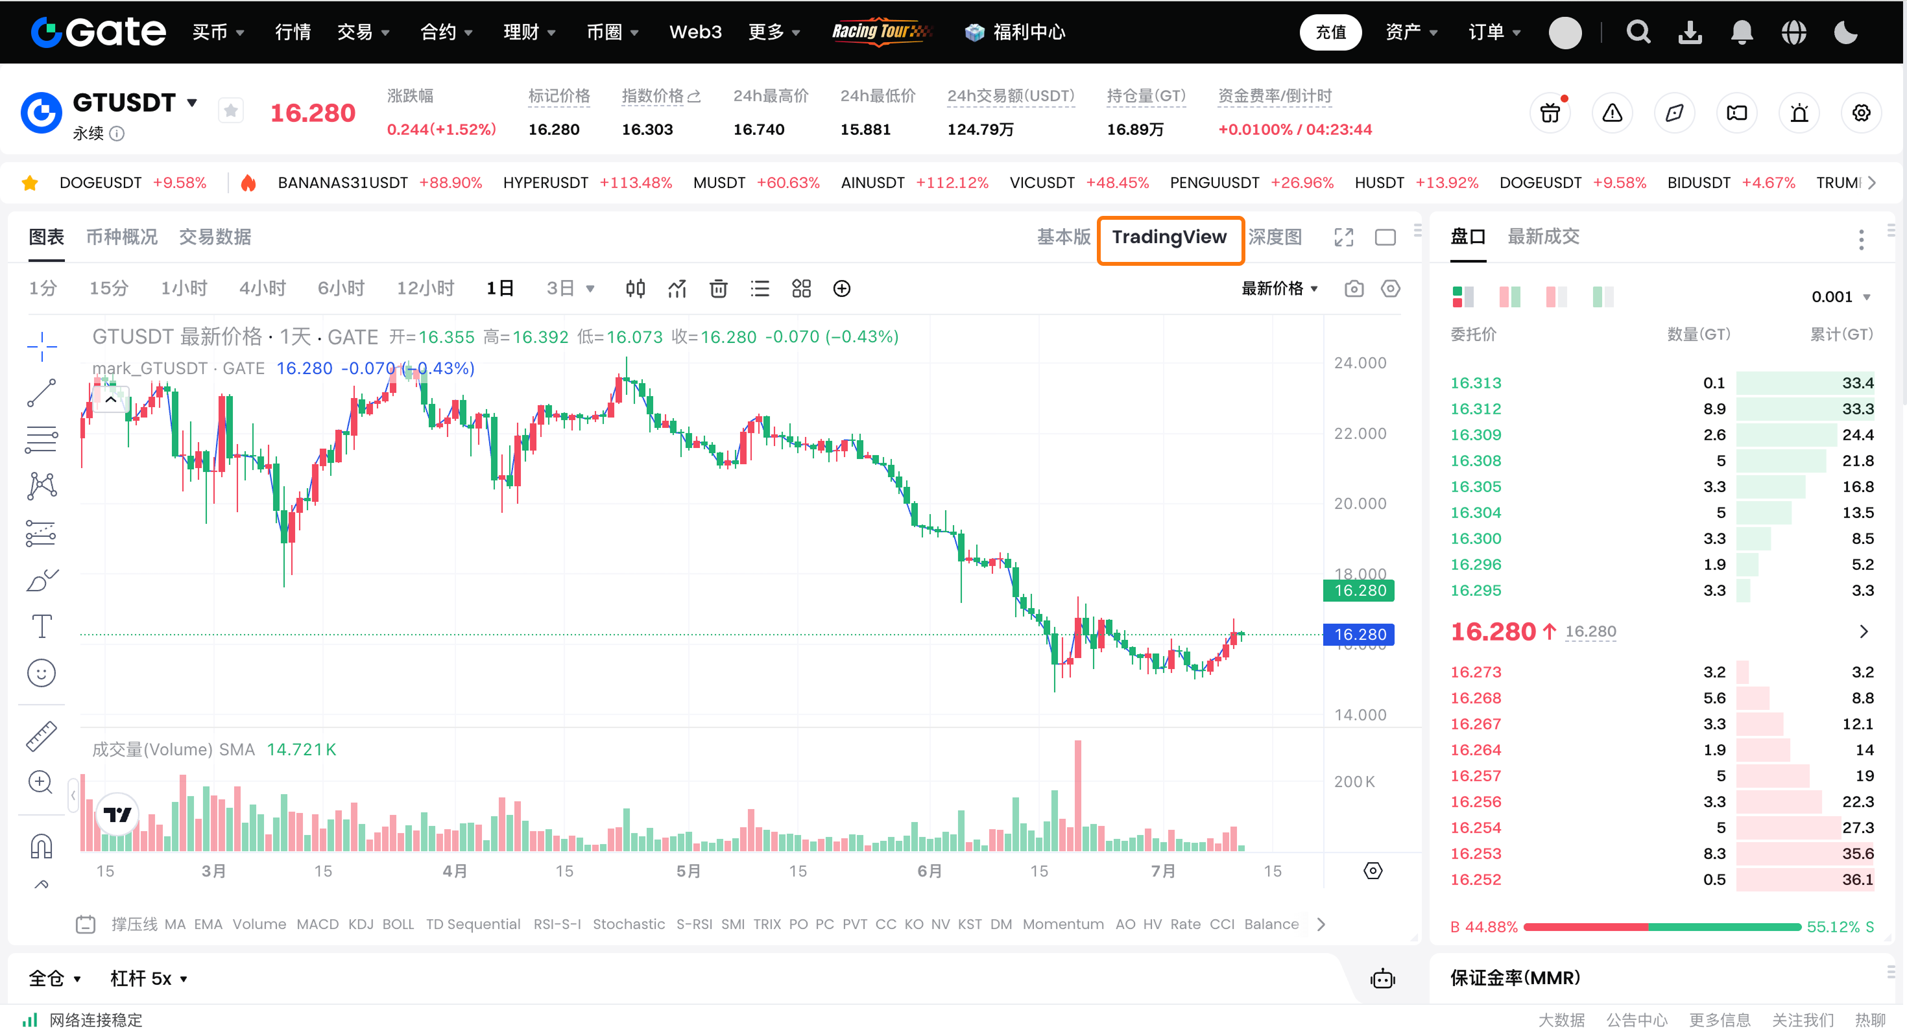This screenshot has width=1907, height=1036.
Task: Click the chart screenshot camera icon
Action: pyautogui.click(x=1353, y=288)
